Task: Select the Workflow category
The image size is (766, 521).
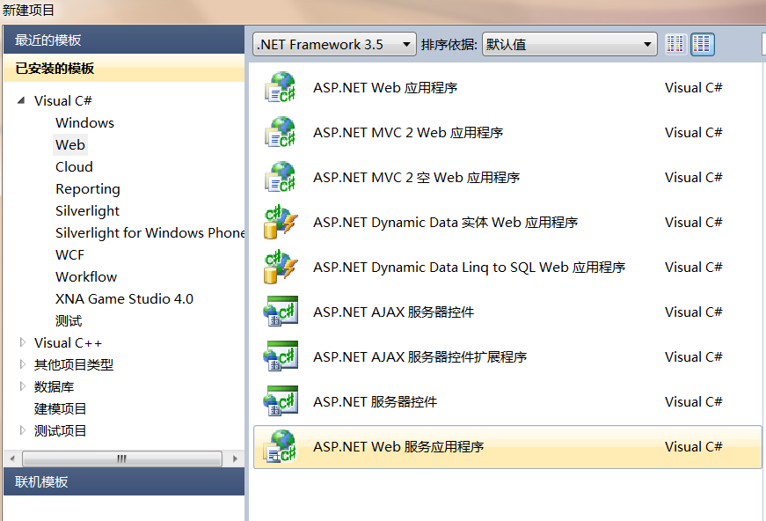Action: pos(86,276)
